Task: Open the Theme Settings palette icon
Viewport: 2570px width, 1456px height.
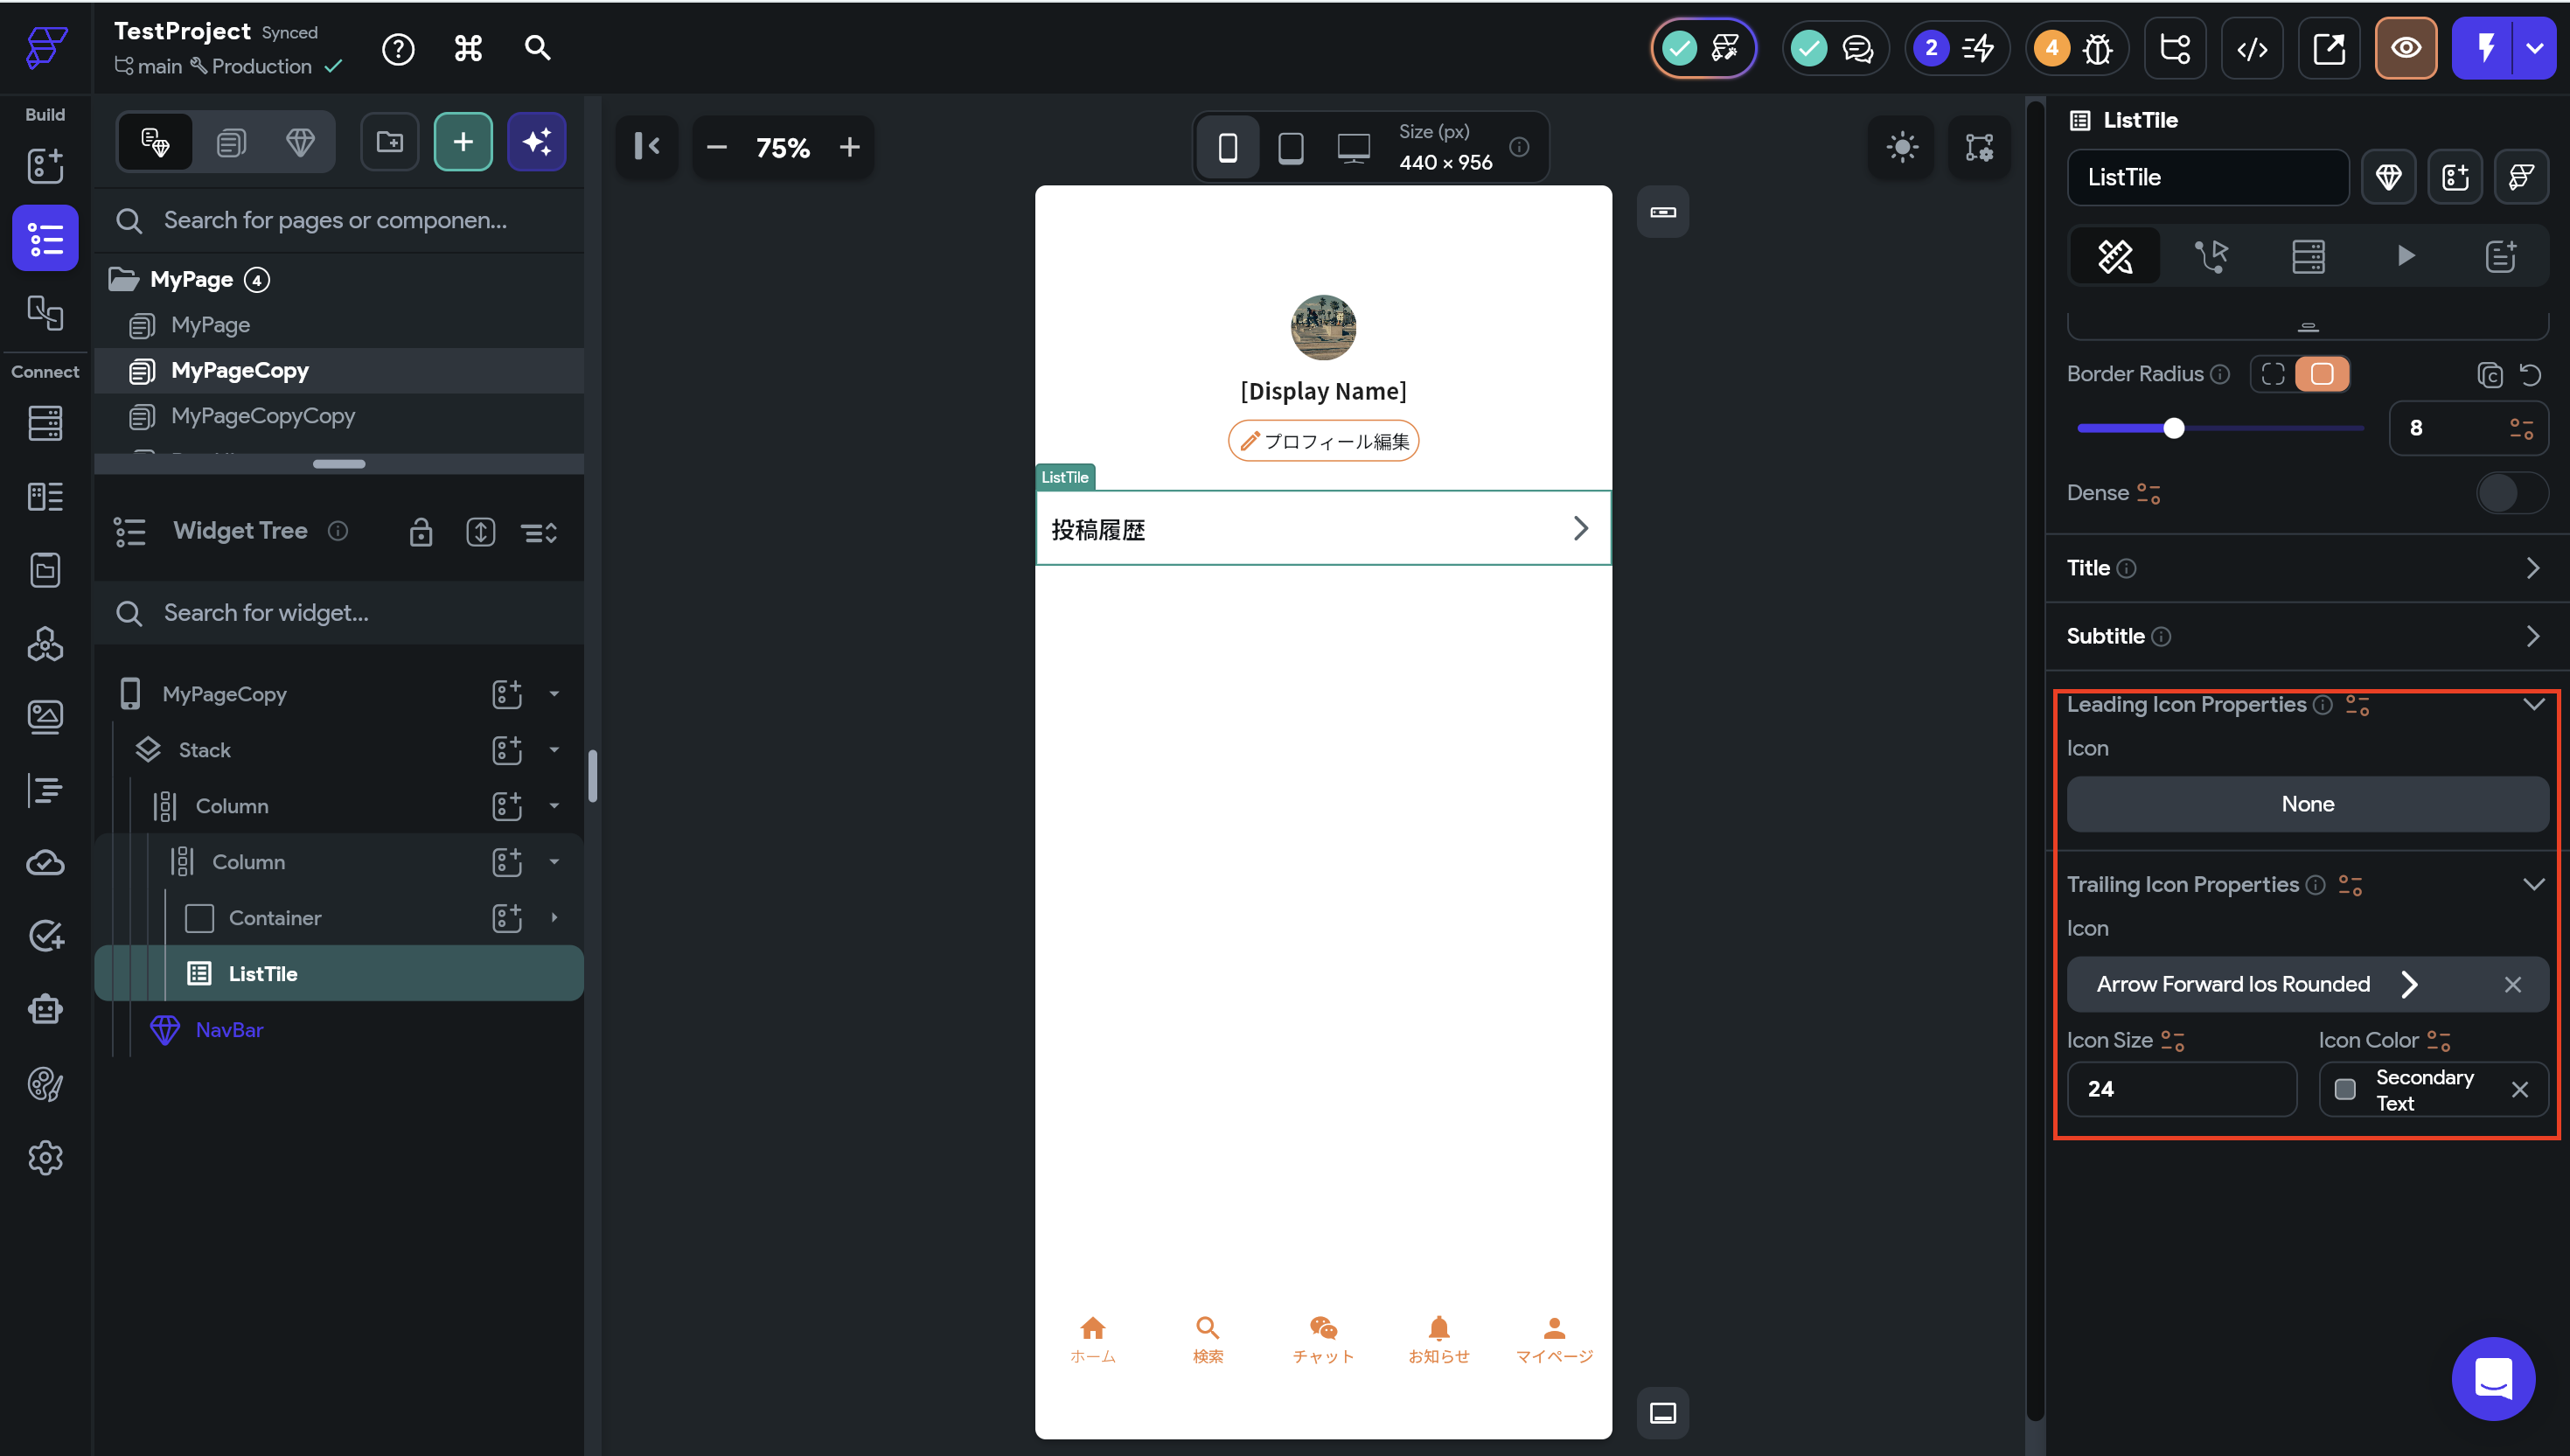Action: point(45,1084)
